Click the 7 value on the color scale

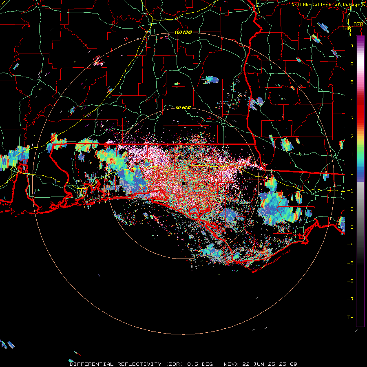tap(352, 46)
